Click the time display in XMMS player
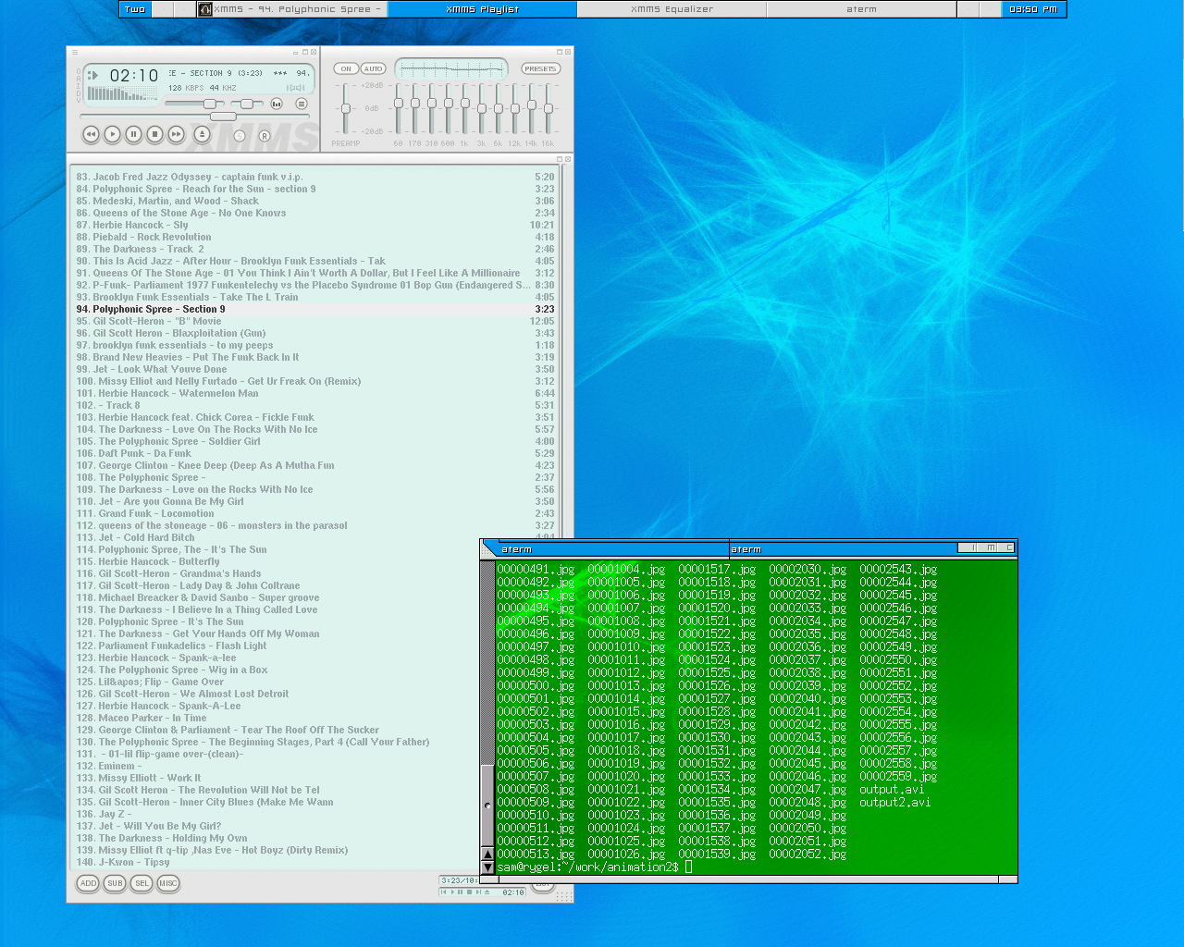Screen dimensions: 1184x947 (x=134, y=75)
